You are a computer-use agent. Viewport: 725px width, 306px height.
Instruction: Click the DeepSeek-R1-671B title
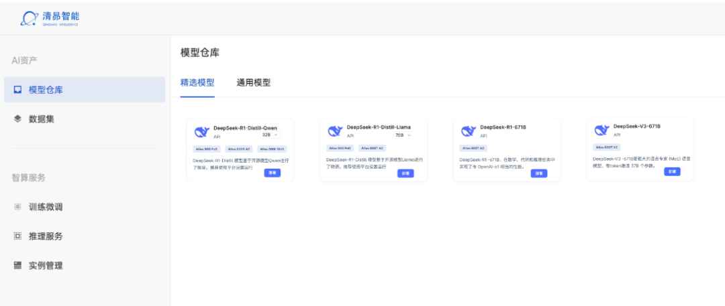coord(503,127)
